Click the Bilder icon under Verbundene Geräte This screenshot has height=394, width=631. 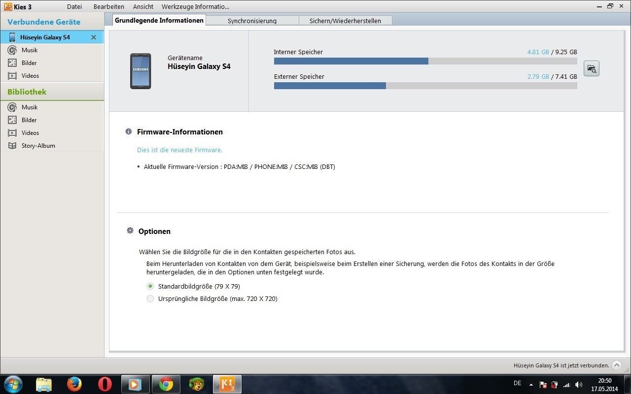tap(12, 63)
